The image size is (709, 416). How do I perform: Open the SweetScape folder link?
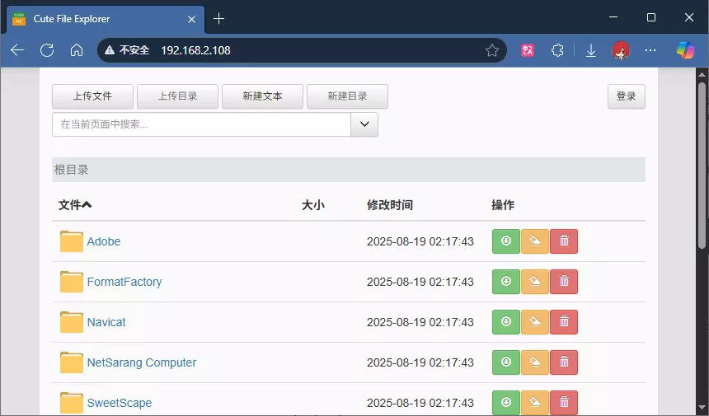click(120, 403)
